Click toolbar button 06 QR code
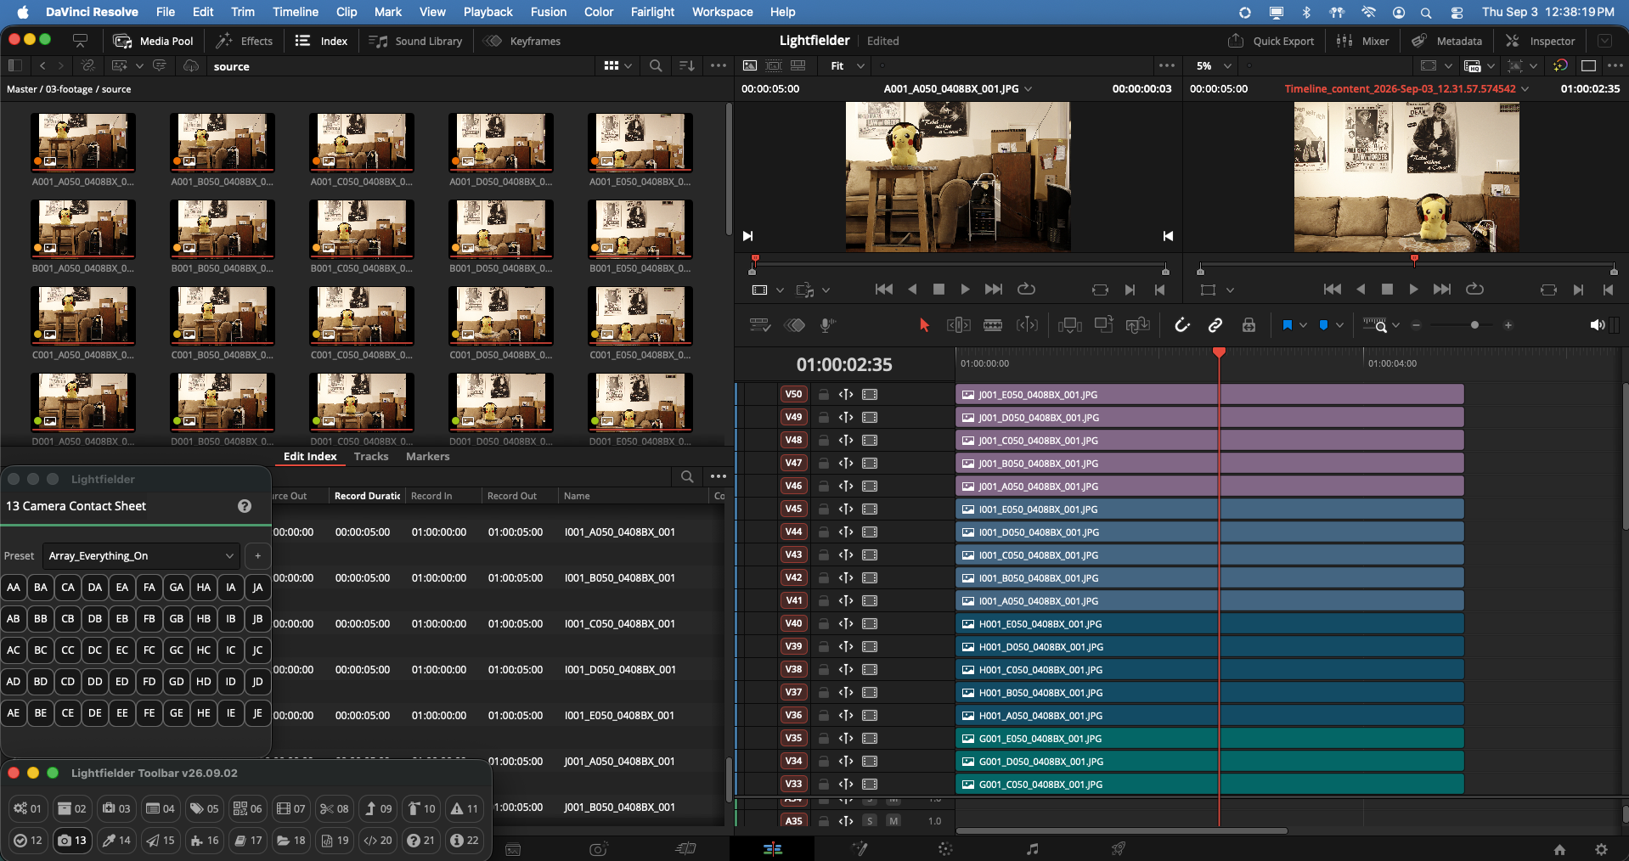This screenshot has width=1629, height=861. click(247, 808)
